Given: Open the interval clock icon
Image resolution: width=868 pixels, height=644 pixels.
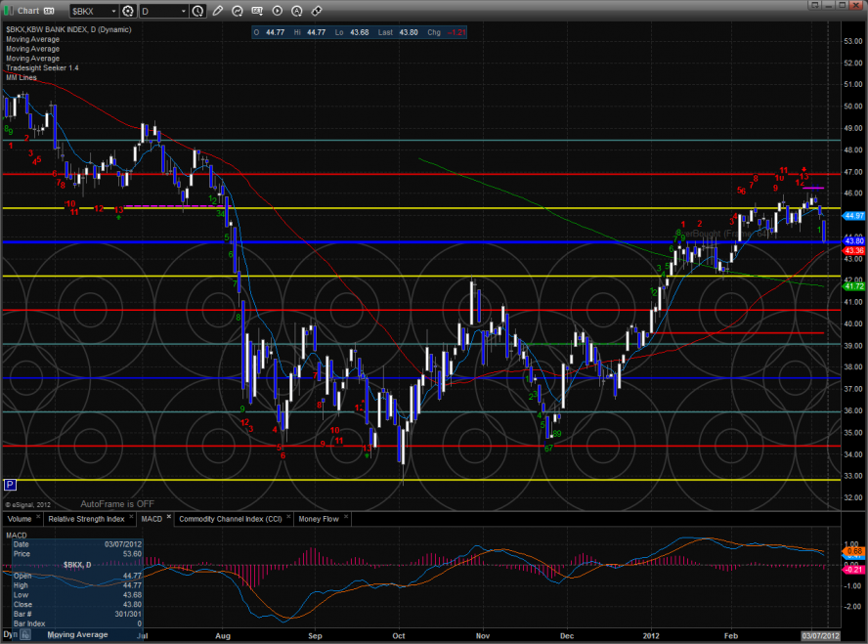Looking at the screenshot, I should pos(199,11).
